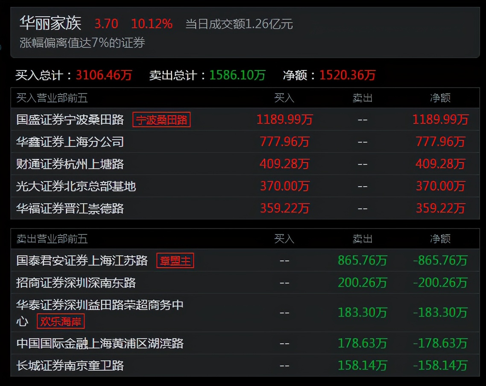Image resolution: width=486 pixels, height=386 pixels.
Task: Select 招商证券深圳深南东路 brokerage name
Action: (76, 283)
